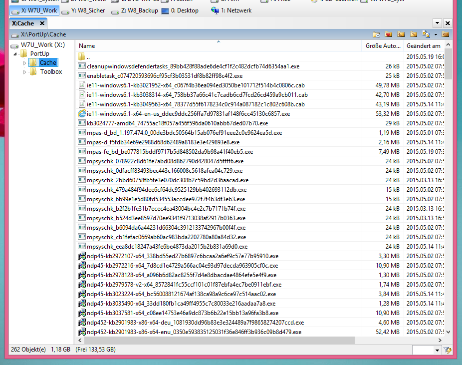Click the filter funnel icon in status bar

pos(448,350)
